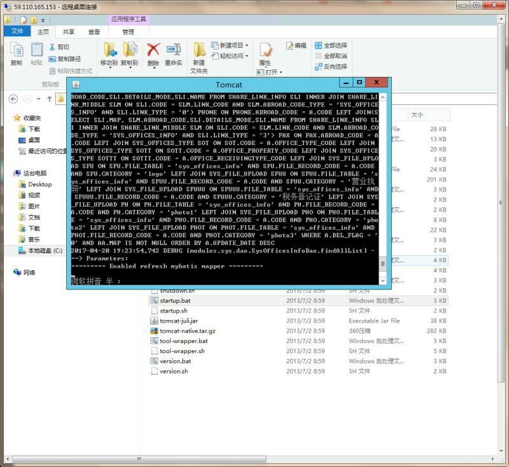Click Copy Path (复制路径) button
The height and width of the screenshot is (467, 509).
pos(69,59)
